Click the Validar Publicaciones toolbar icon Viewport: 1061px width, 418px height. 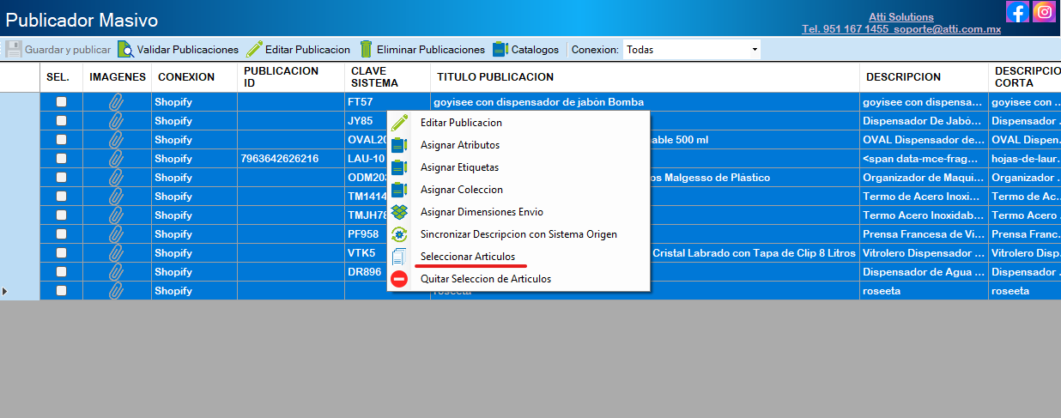[125, 50]
